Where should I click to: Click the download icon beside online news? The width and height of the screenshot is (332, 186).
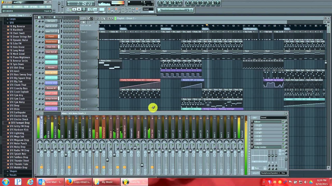pyautogui.click(x=191, y=10)
